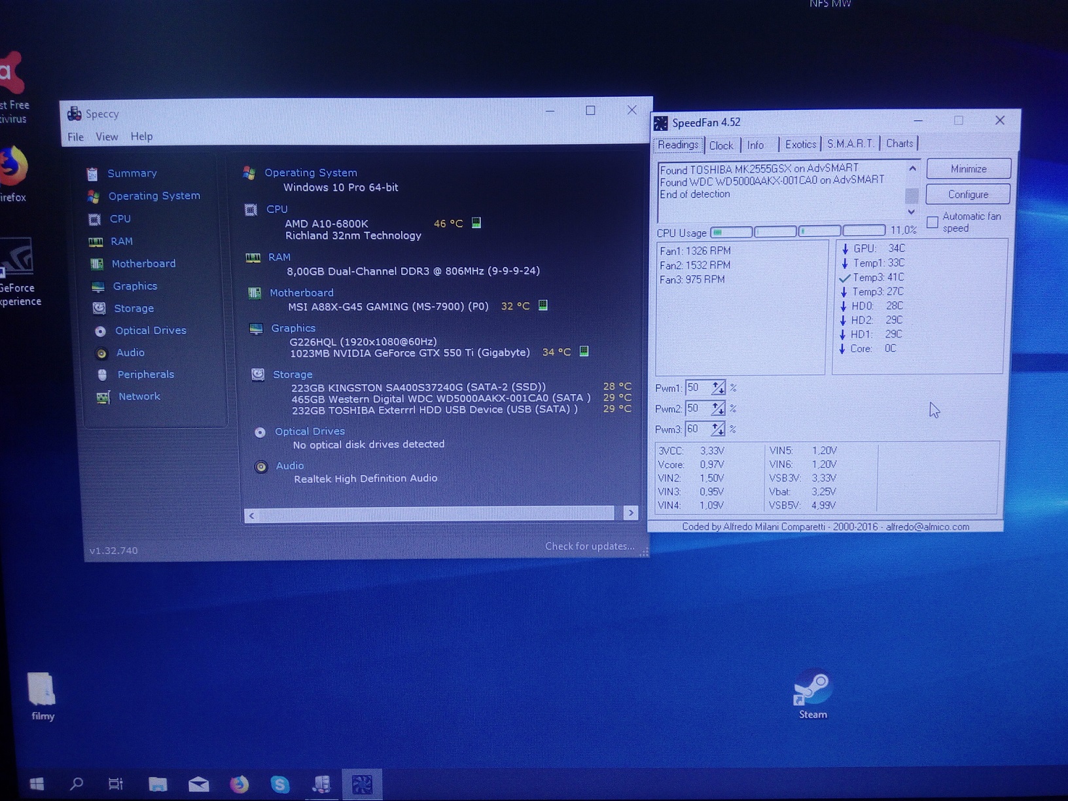Open the View menu in Speccy
This screenshot has width=1068, height=801.
click(107, 137)
